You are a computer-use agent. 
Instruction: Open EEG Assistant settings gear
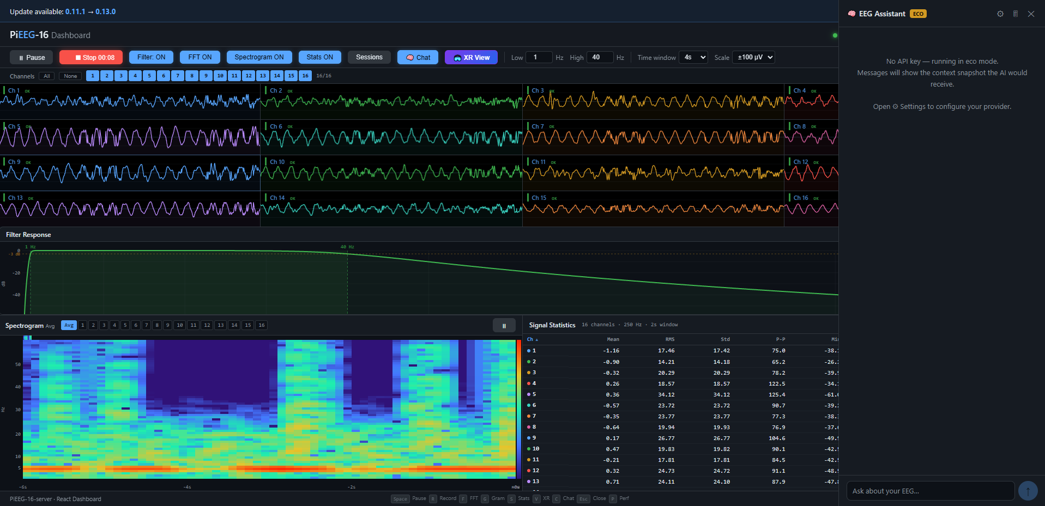(x=1000, y=14)
